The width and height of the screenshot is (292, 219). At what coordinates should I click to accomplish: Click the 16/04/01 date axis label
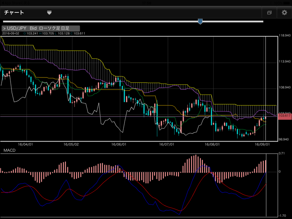click(26, 144)
